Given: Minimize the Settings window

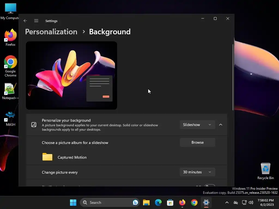Looking at the screenshot, I should pyautogui.click(x=203, y=19).
